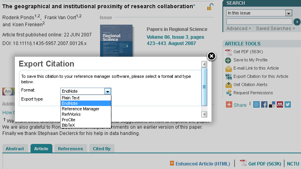Share the article on Twitter

288,105
